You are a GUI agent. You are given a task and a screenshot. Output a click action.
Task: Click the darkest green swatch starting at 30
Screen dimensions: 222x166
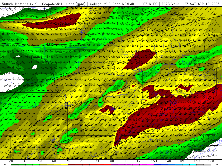click(x=15, y=165)
